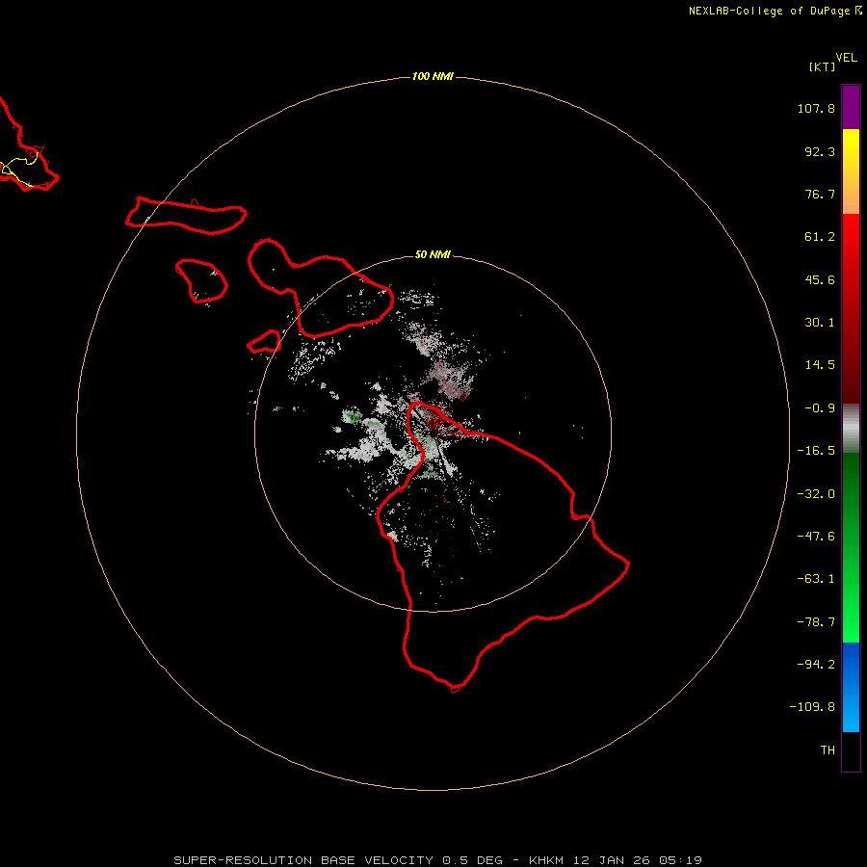Click the gray near-zero band in legend

(851, 429)
